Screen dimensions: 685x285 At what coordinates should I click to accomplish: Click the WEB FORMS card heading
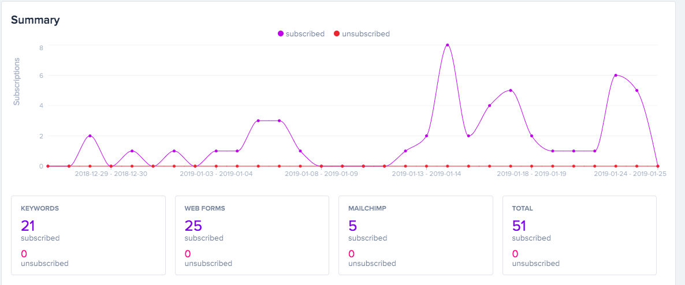tap(206, 208)
